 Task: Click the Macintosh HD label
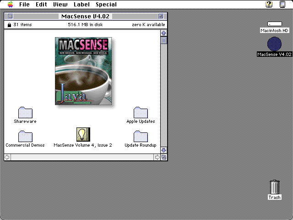[275, 31]
